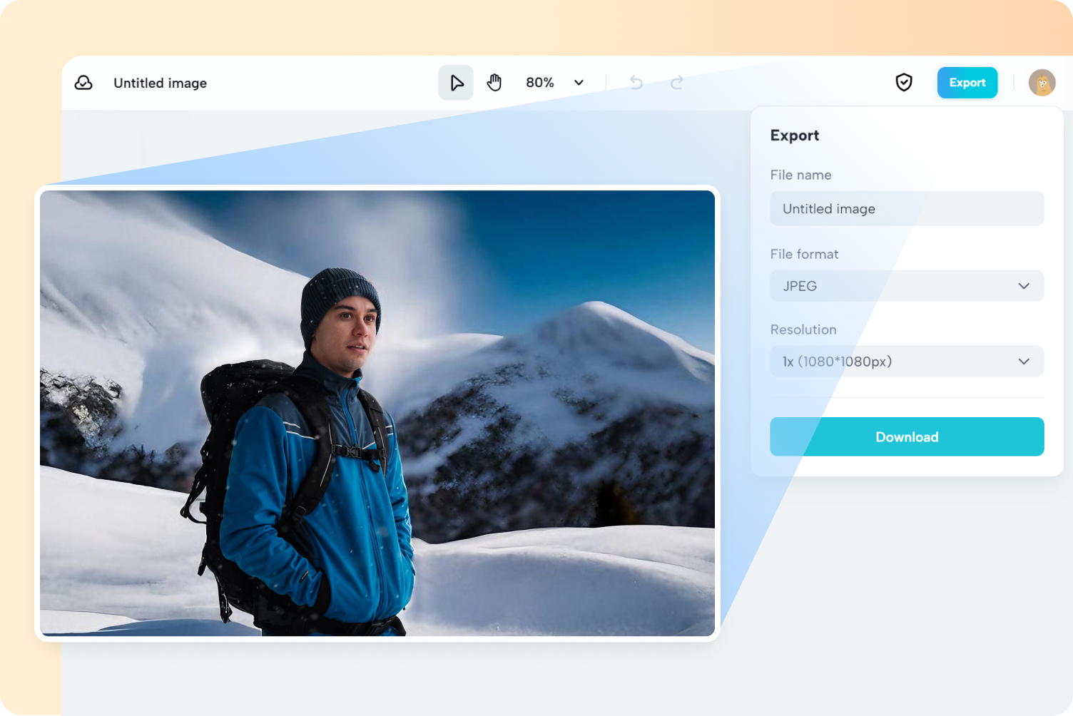Image resolution: width=1073 pixels, height=716 pixels.
Task: Redo the last action
Action: pyautogui.click(x=677, y=83)
